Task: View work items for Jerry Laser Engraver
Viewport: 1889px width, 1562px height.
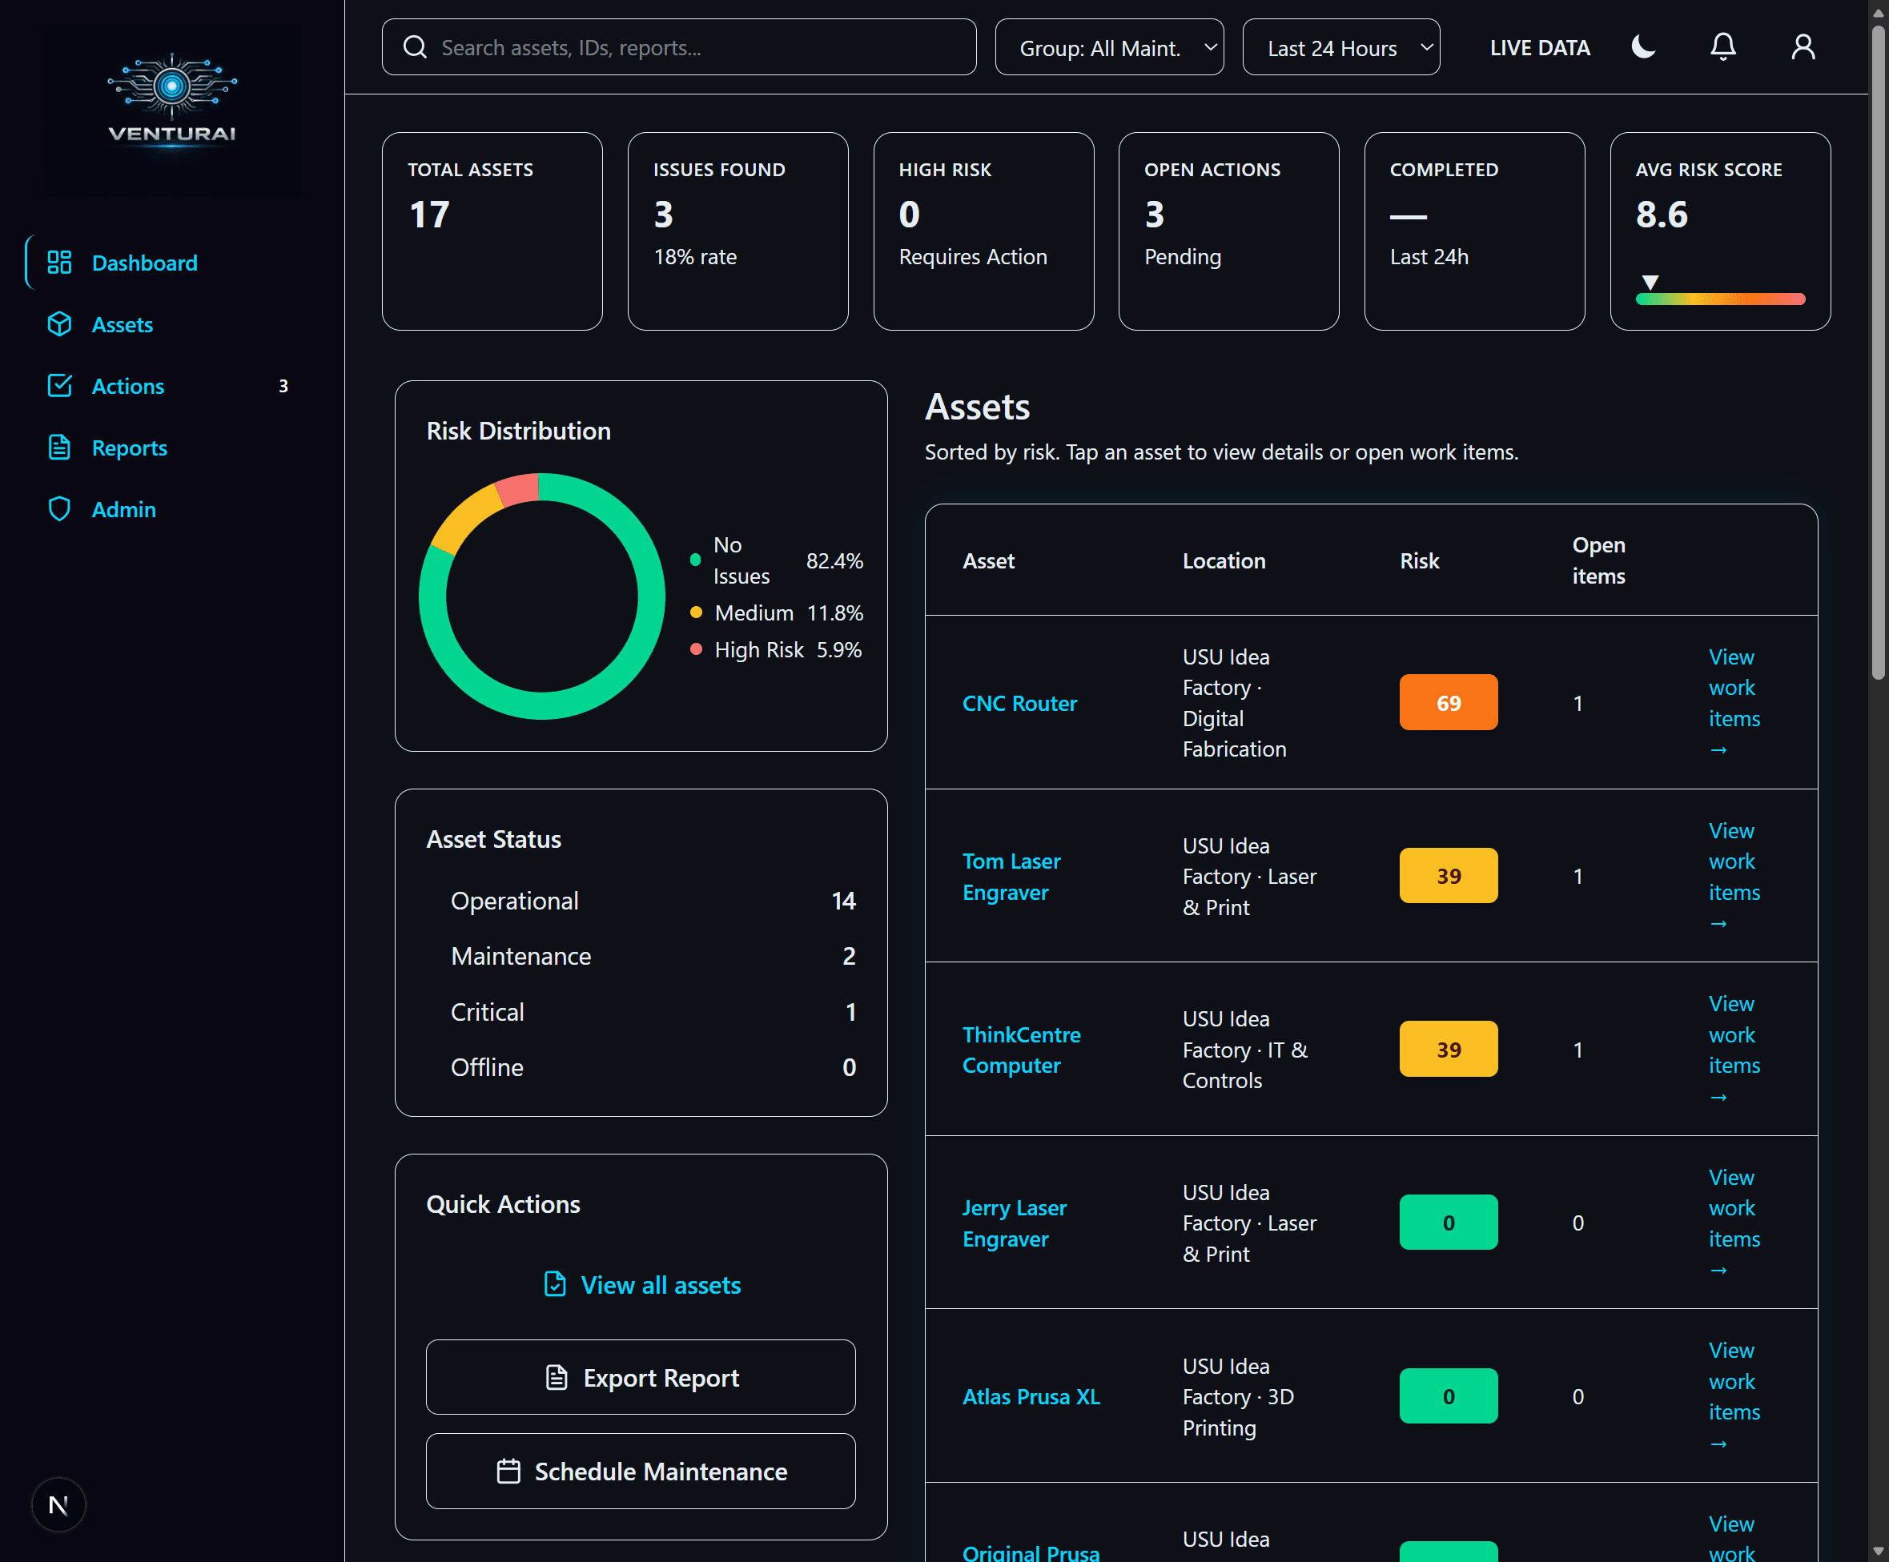Action: click(x=1734, y=1223)
